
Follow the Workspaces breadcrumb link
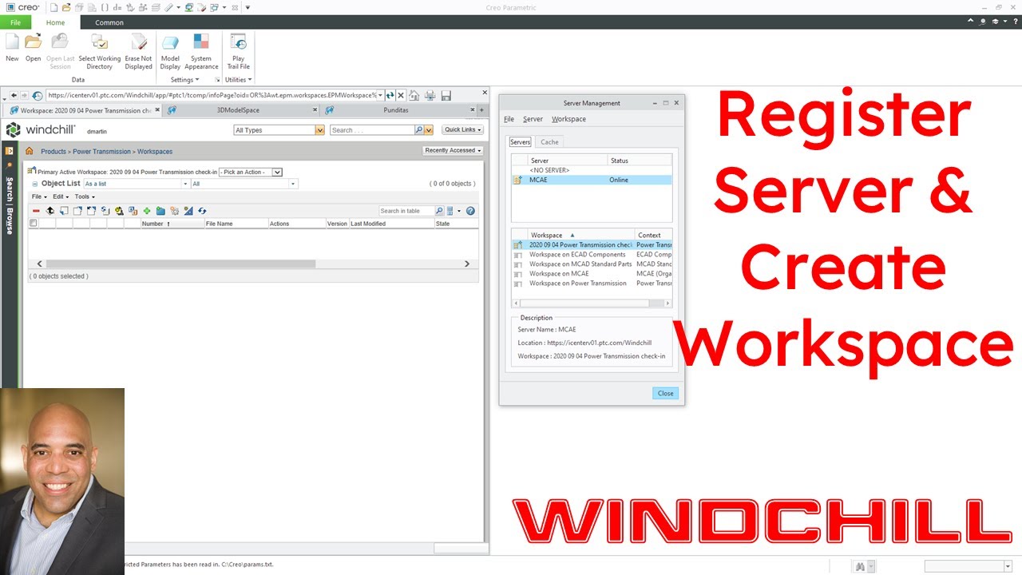pyautogui.click(x=155, y=151)
